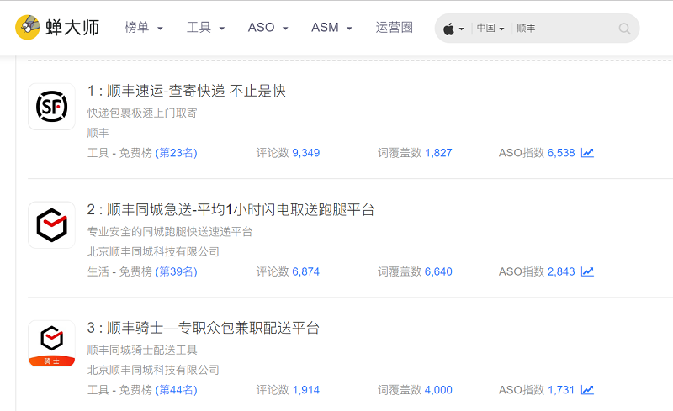Click ASO index value 2,843
This screenshot has width=673, height=411.
(x=561, y=271)
